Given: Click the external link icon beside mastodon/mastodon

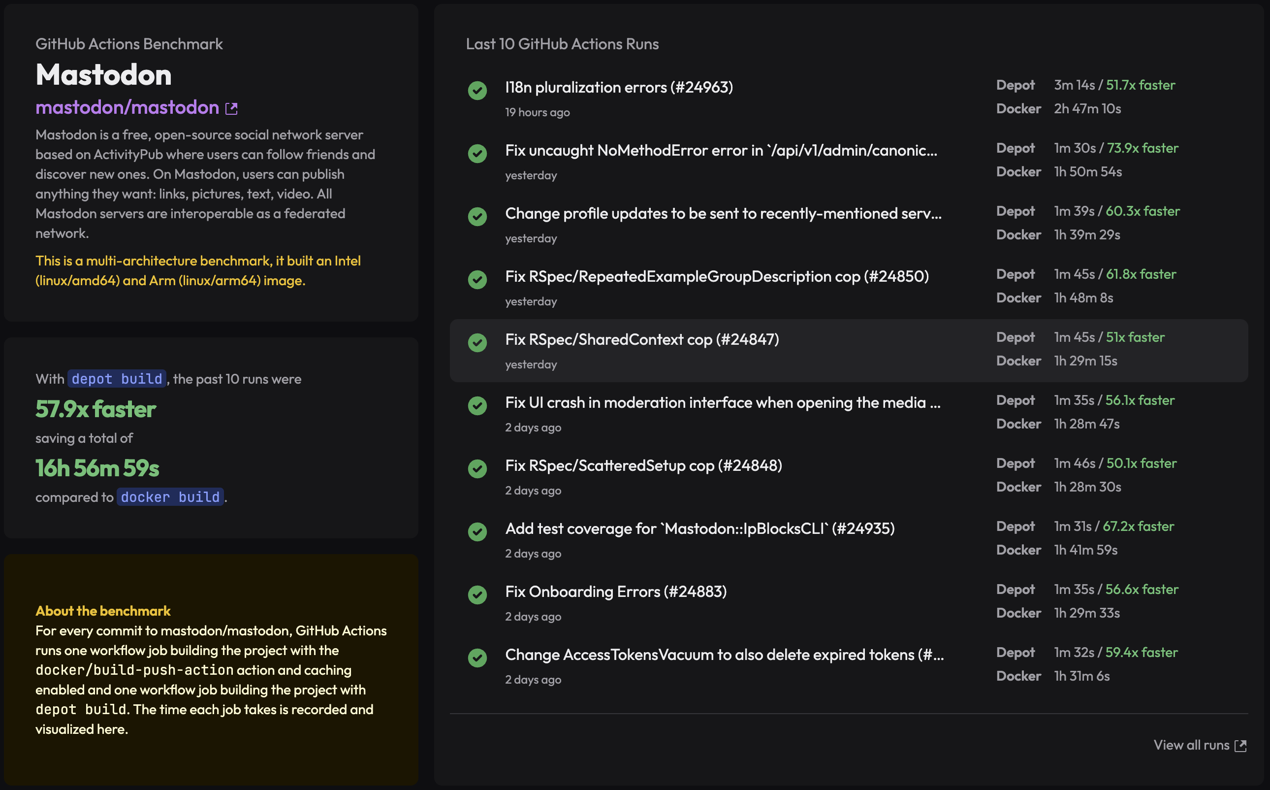Looking at the screenshot, I should [231, 108].
